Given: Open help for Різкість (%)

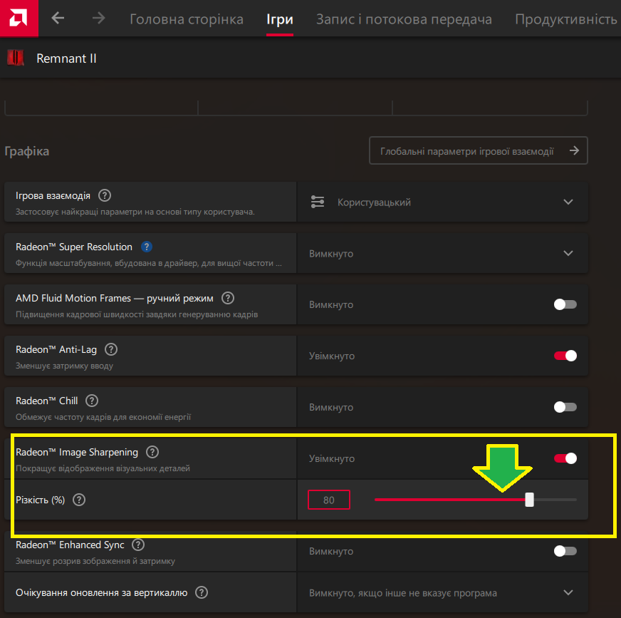Looking at the screenshot, I should tap(79, 500).
